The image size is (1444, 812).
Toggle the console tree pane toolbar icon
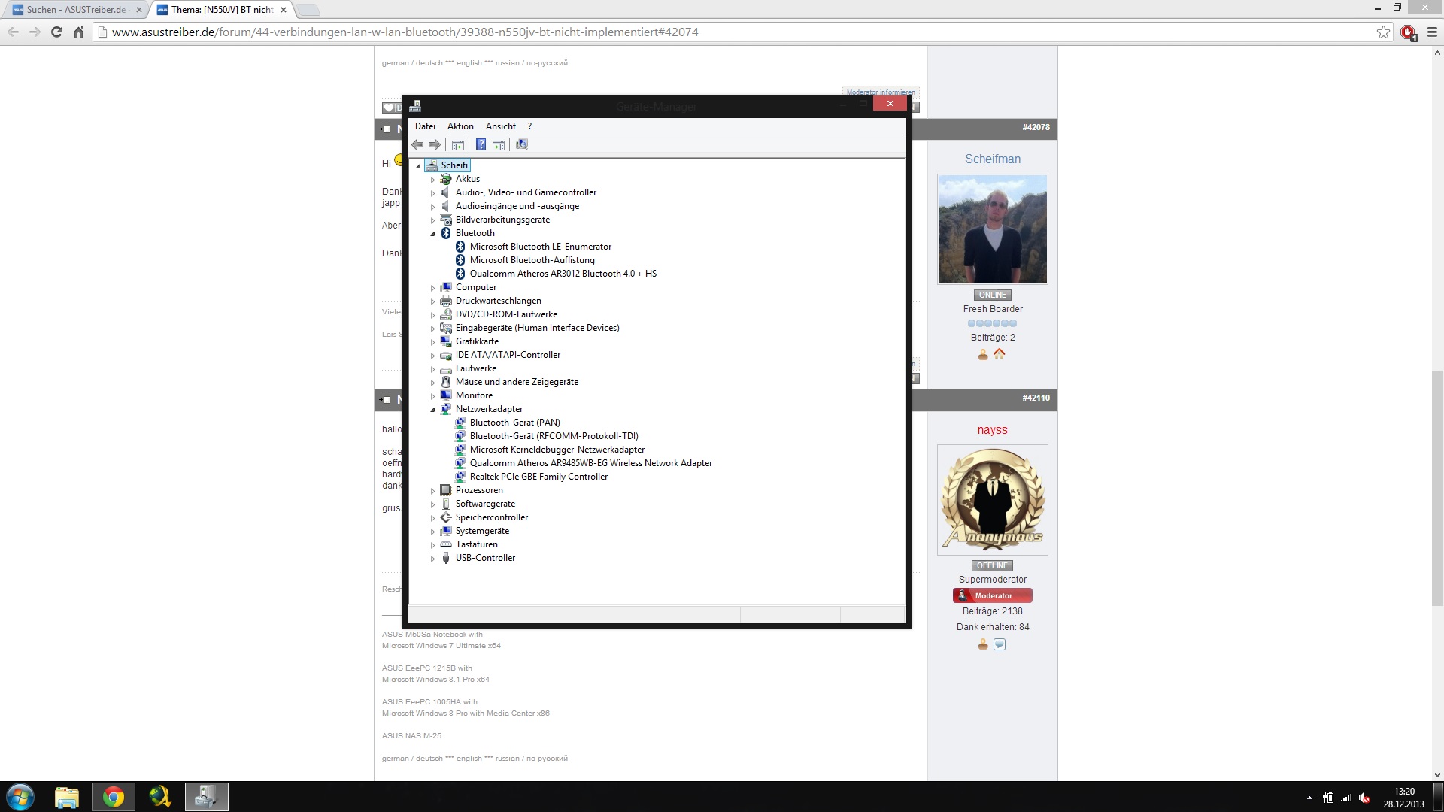[457, 145]
